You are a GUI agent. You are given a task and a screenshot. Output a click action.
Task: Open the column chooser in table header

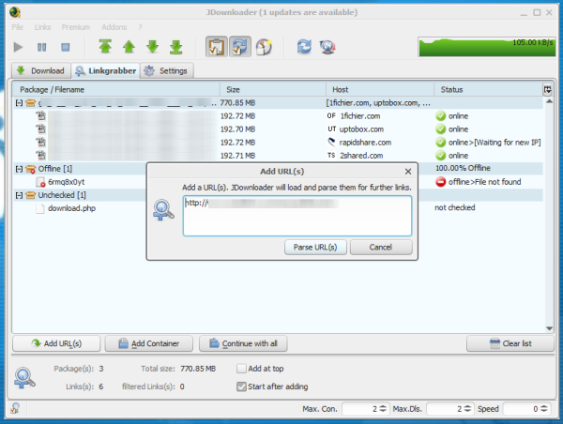click(x=547, y=89)
